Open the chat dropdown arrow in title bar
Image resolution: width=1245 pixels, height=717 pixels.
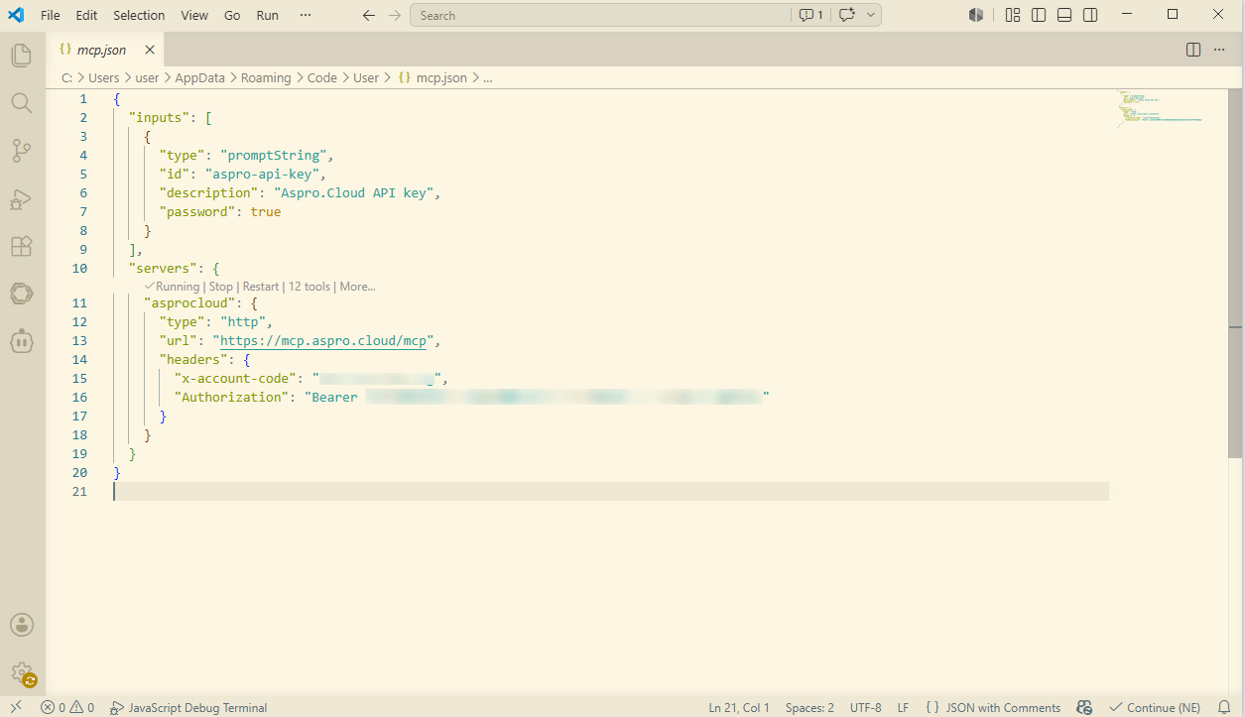pos(871,15)
